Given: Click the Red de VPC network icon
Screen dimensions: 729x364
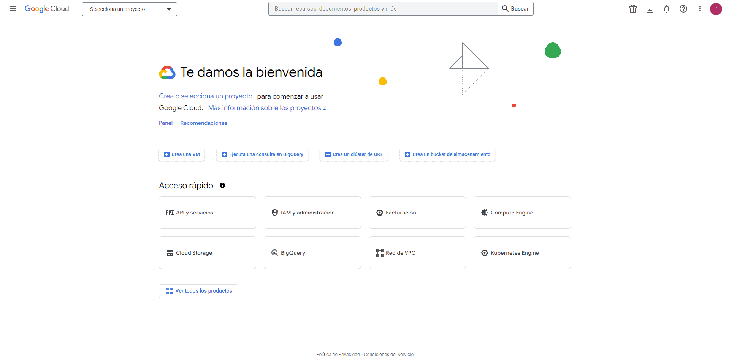Looking at the screenshot, I should 380,253.
